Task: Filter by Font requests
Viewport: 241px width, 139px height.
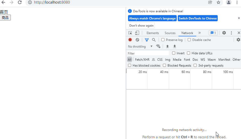Action: [187, 60]
